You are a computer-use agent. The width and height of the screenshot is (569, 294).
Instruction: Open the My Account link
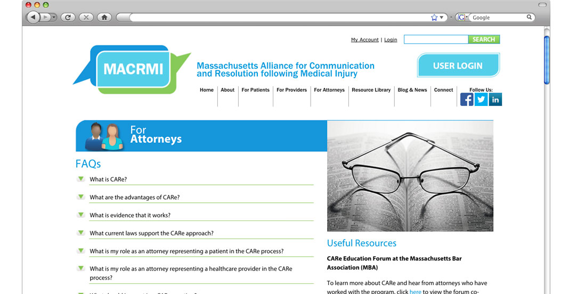coord(365,39)
